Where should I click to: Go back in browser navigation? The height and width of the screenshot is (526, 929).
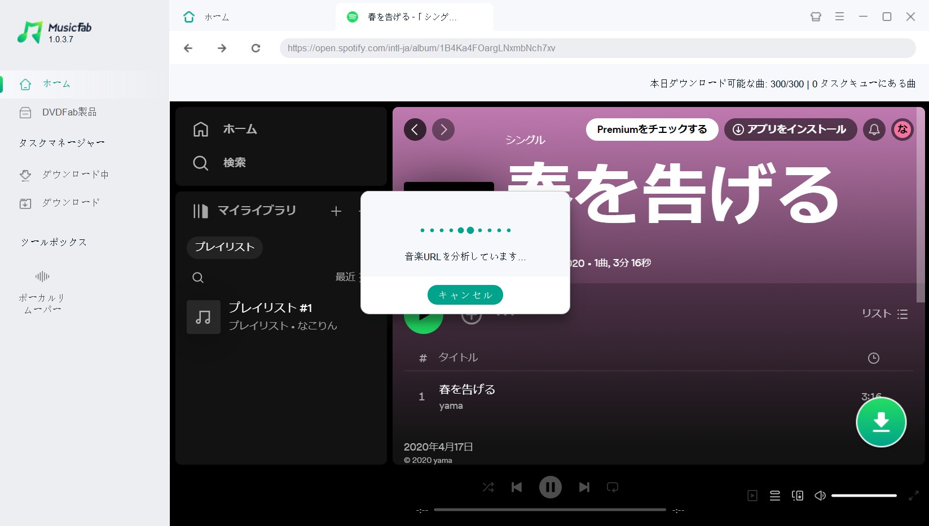click(188, 48)
